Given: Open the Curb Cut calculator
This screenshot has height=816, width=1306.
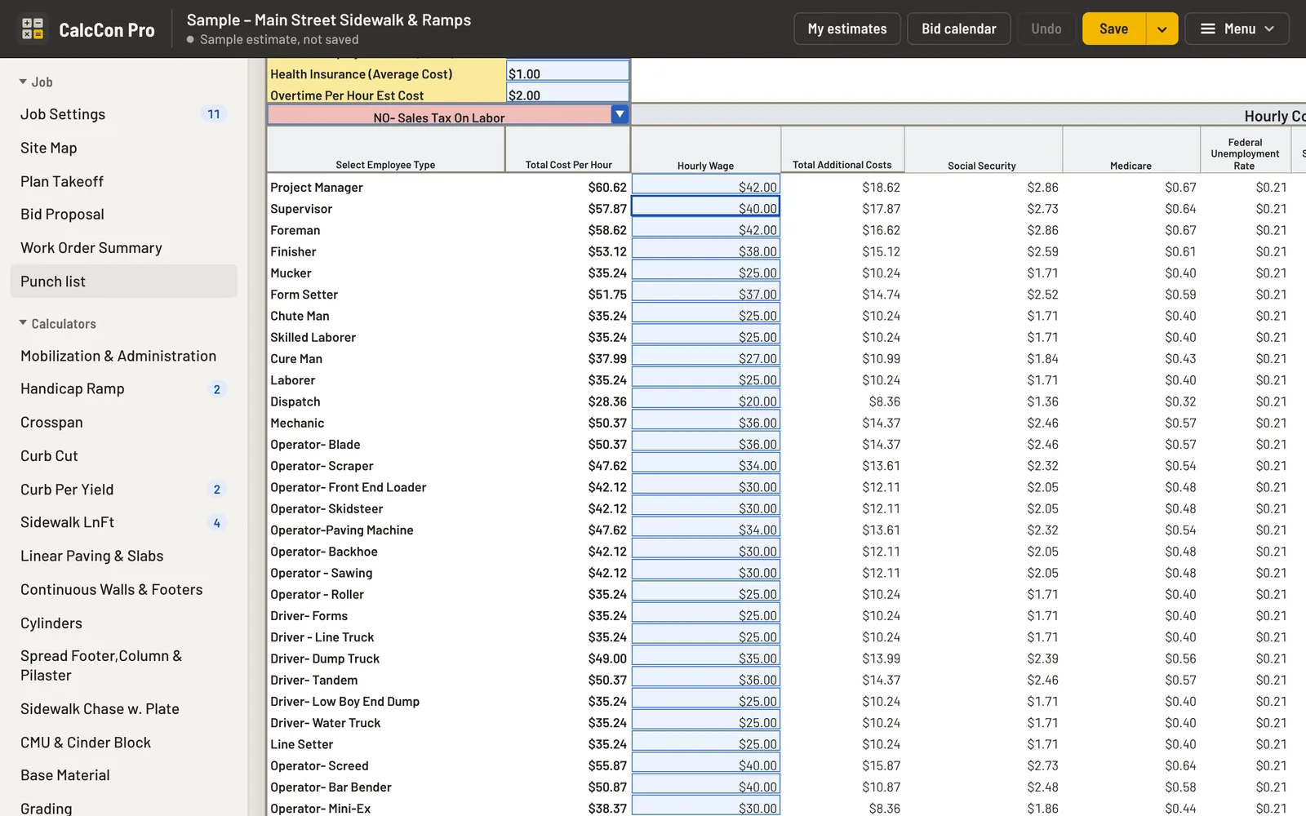Looking at the screenshot, I should point(124,455).
